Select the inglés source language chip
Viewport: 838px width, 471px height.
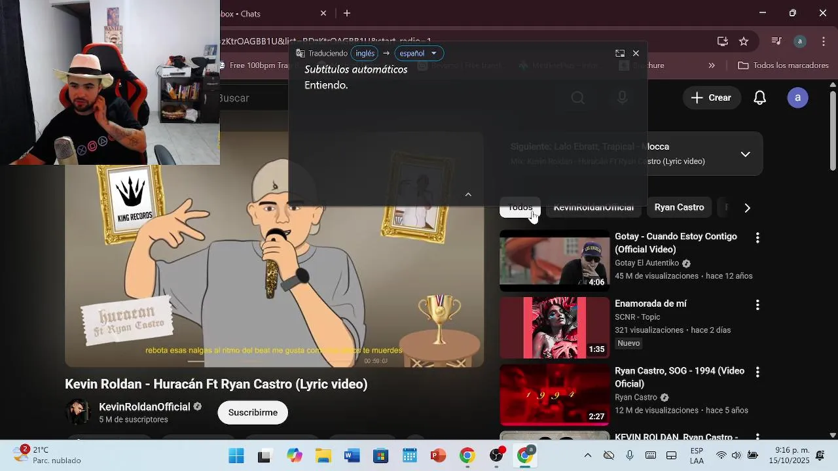pos(365,54)
